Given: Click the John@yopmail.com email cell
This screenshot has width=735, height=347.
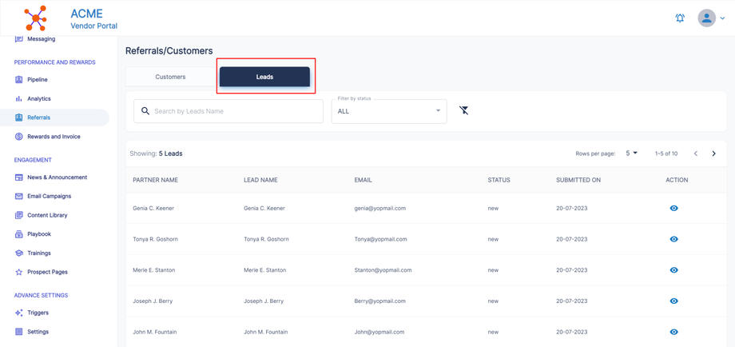Looking at the screenshot, I should pyautogui.click(x=379, y=332).
